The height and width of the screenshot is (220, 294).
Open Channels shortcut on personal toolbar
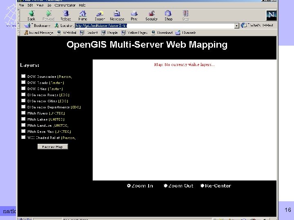[x=186, y=33]
